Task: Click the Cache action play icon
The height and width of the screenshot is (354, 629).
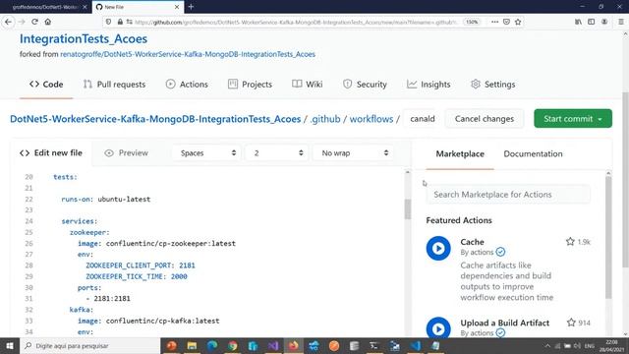Action: [x=438, y=249]
